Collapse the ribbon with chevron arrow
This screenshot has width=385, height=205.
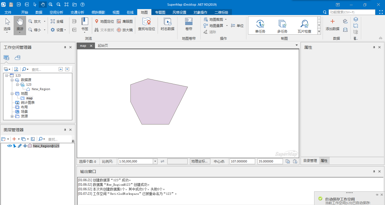click(x=380, y=38)
